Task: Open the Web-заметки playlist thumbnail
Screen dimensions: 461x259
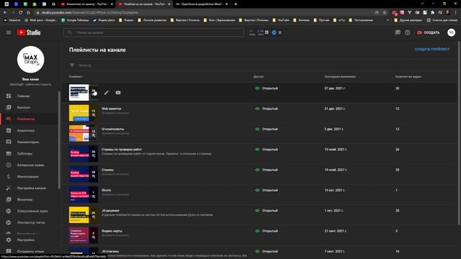Action: pos(84,113)
